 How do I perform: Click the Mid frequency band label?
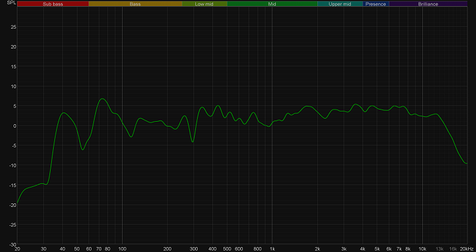[272, 4]
